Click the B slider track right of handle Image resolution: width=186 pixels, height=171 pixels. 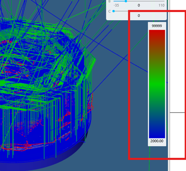tap(146, 1)
